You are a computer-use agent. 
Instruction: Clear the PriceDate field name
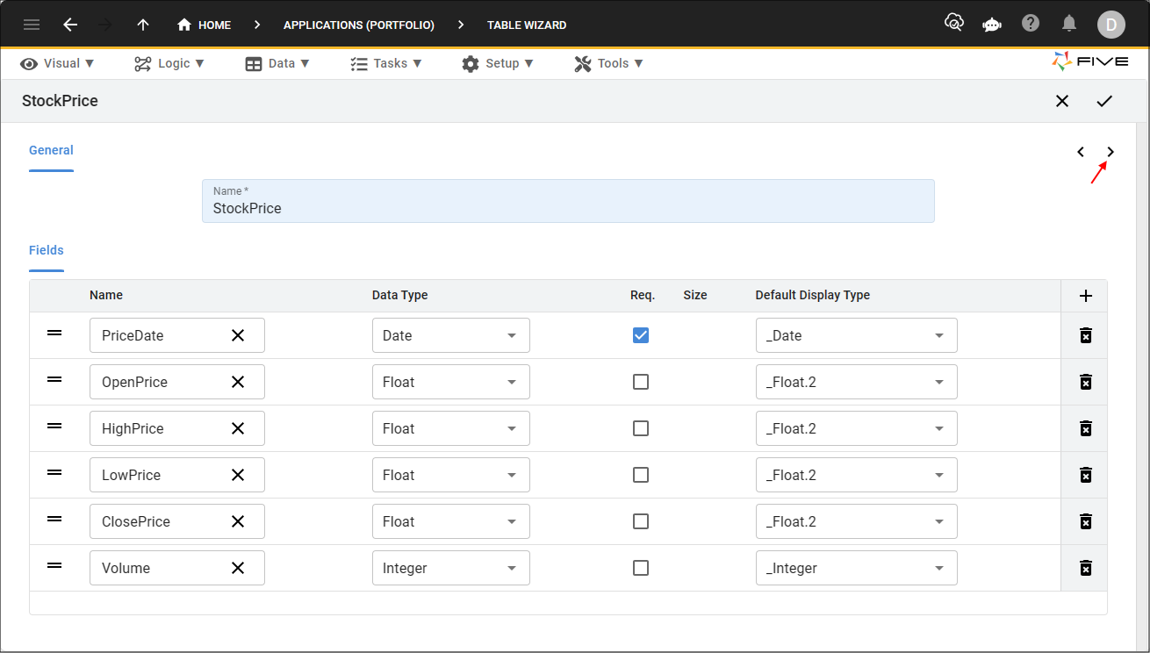tap(238, 335)
